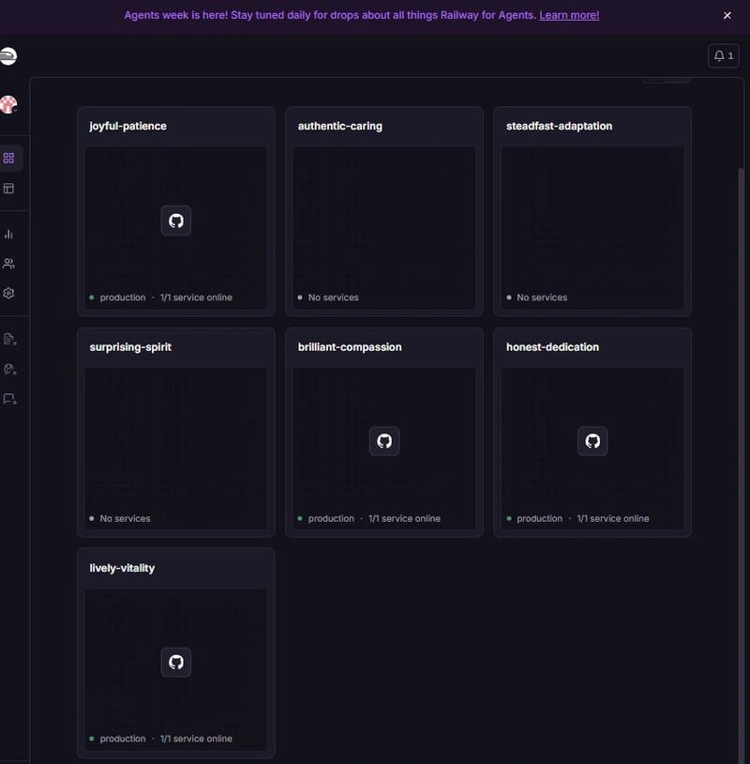The width and height of the screenshot is (750, 764).
Task: Click '1/1 service online' in brilliant-compassion card
Action: pos(404,519)
